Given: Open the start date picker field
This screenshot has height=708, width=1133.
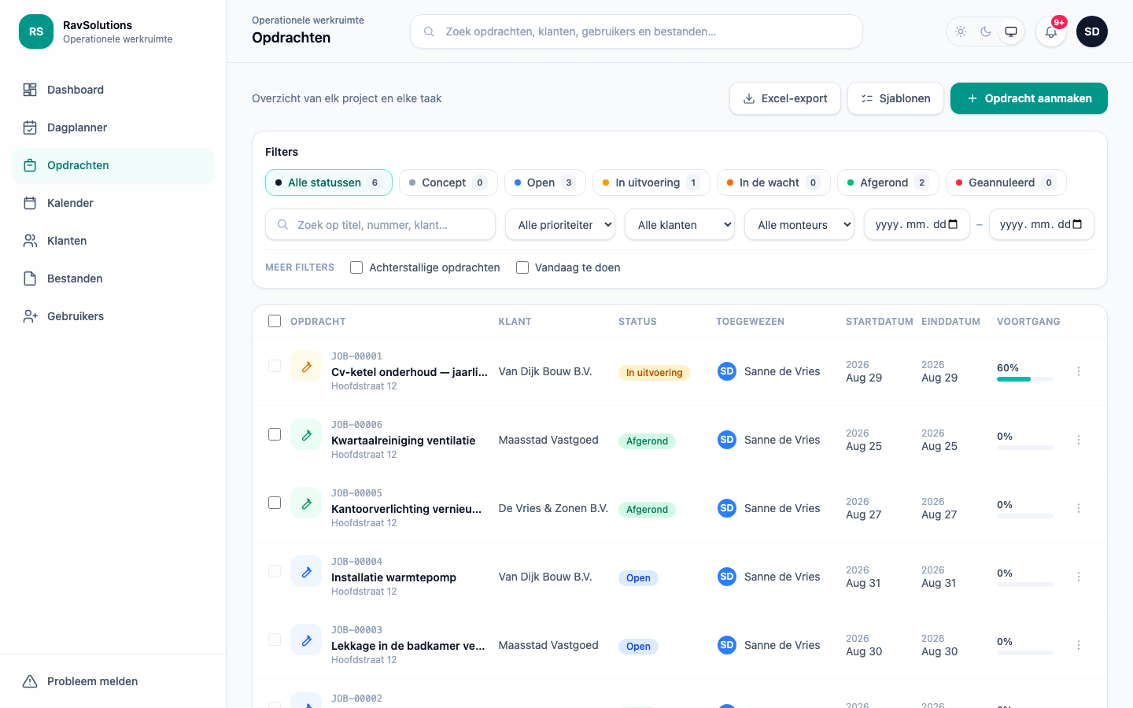Looking at the screenshot, I should point(917,224).
